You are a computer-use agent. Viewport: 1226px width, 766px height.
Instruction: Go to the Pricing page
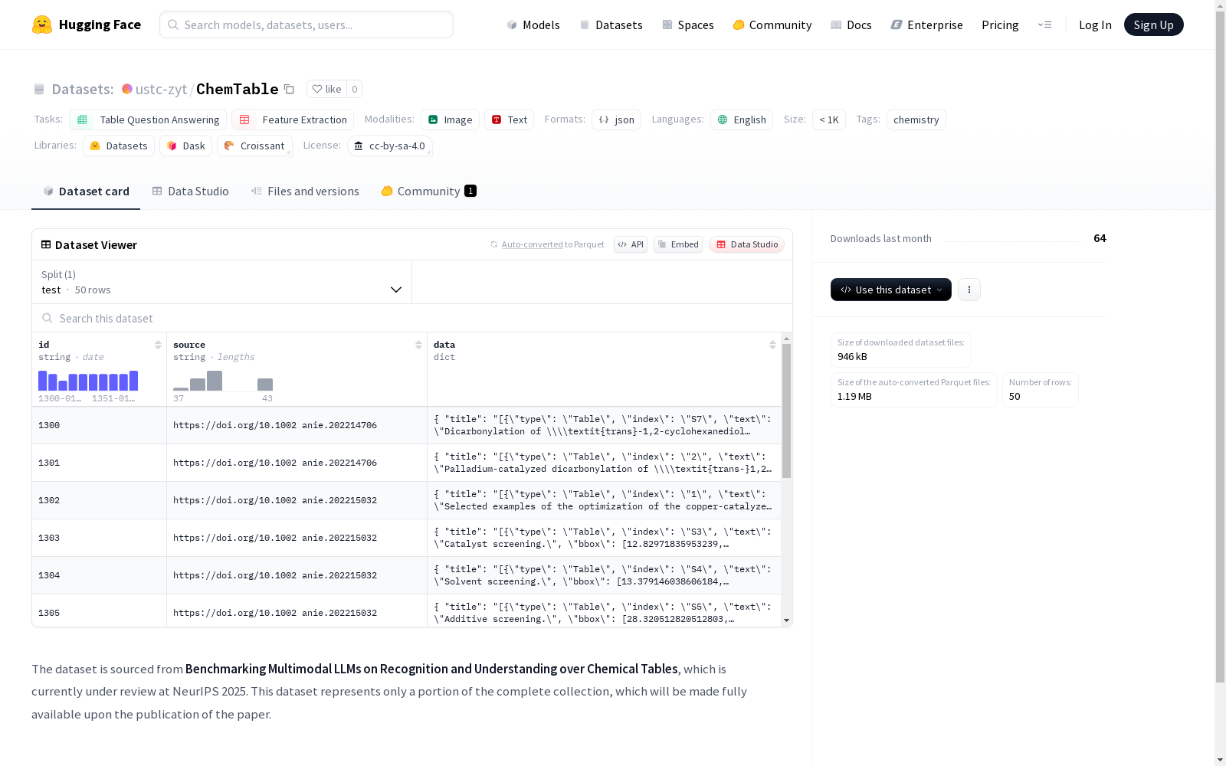click(1000, 25)
